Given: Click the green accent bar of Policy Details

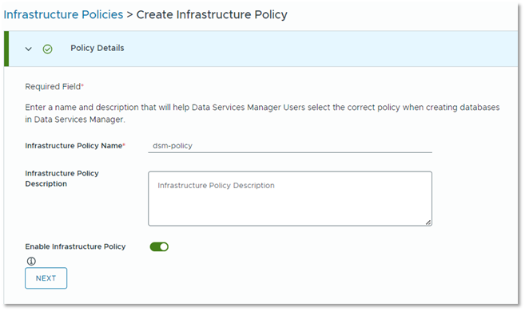Looking at the screenshot, I should point(6,49).
